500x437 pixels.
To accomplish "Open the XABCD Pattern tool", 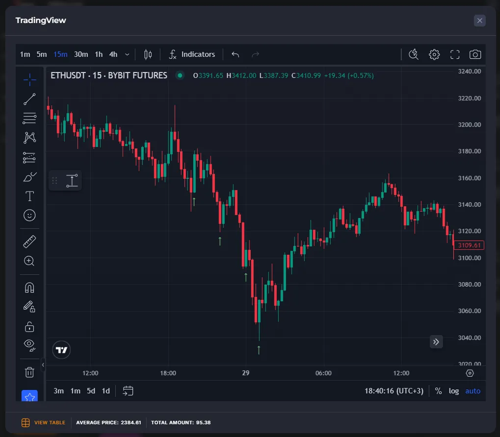I will click(x=29, y=138).
